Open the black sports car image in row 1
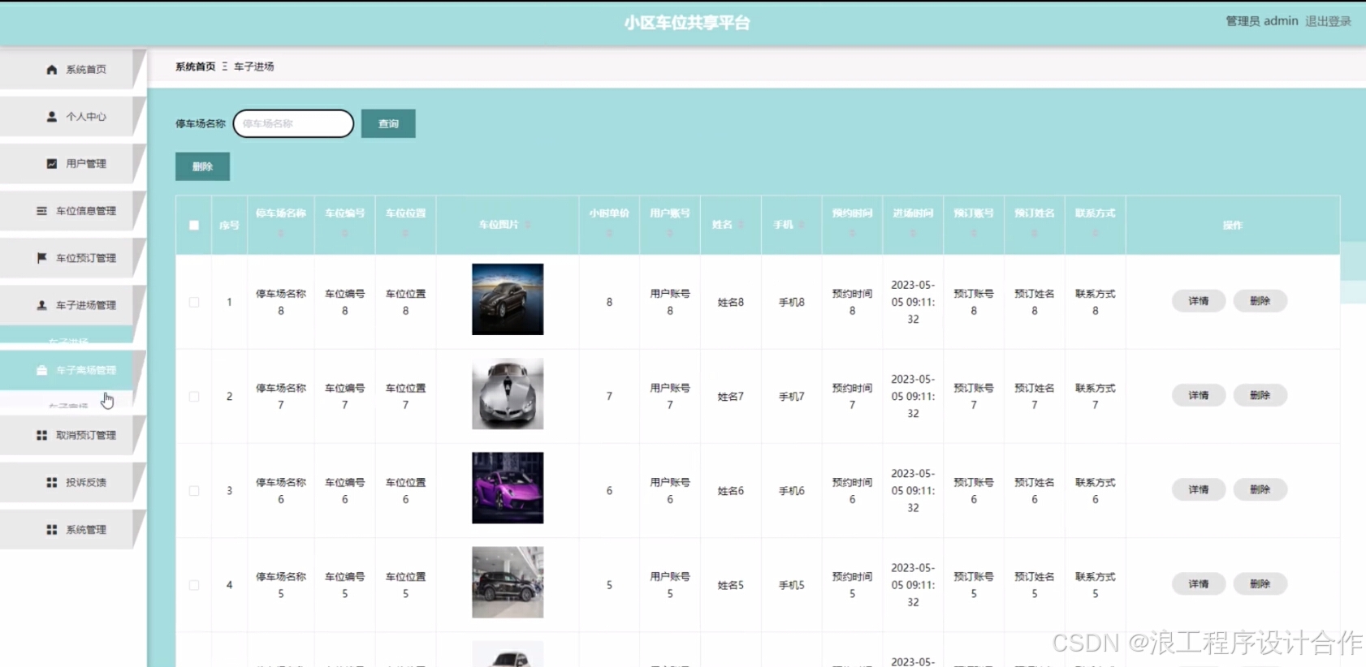Image resolution: width=1366 pixels, height=667 pixels. tap(508, 299)
